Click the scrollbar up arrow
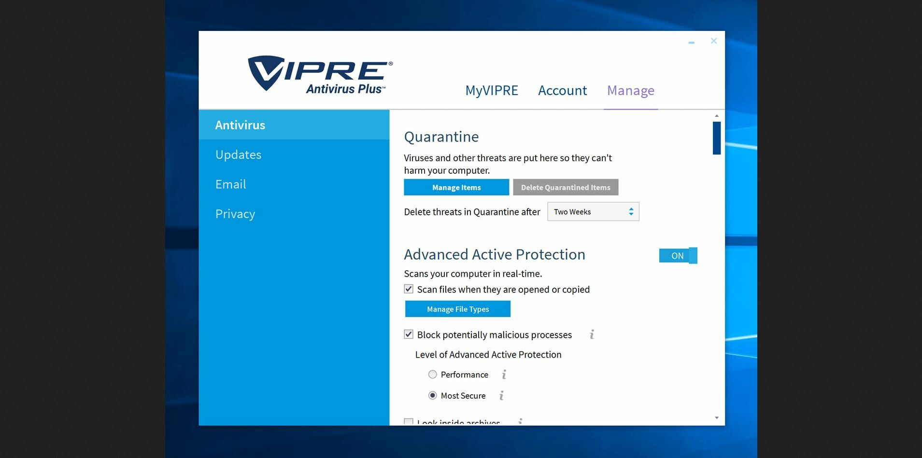 point(717,116)
